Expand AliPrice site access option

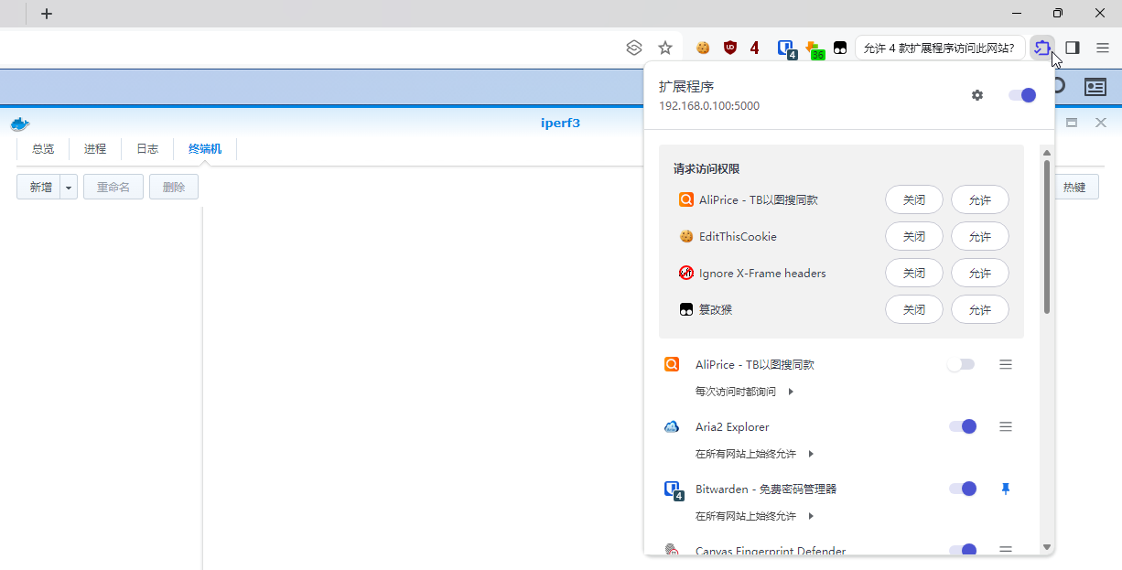click(x=791, y=392)
